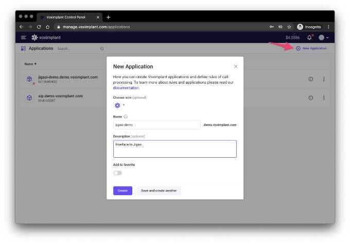
Task: Open more options for jigasi-demo row
Action: coord(324,79)
